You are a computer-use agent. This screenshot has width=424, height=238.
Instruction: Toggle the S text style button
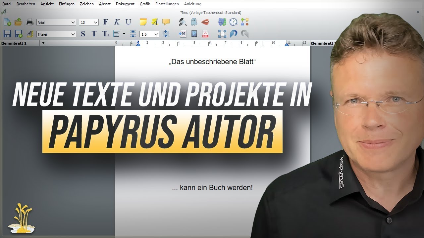[83, 34]
